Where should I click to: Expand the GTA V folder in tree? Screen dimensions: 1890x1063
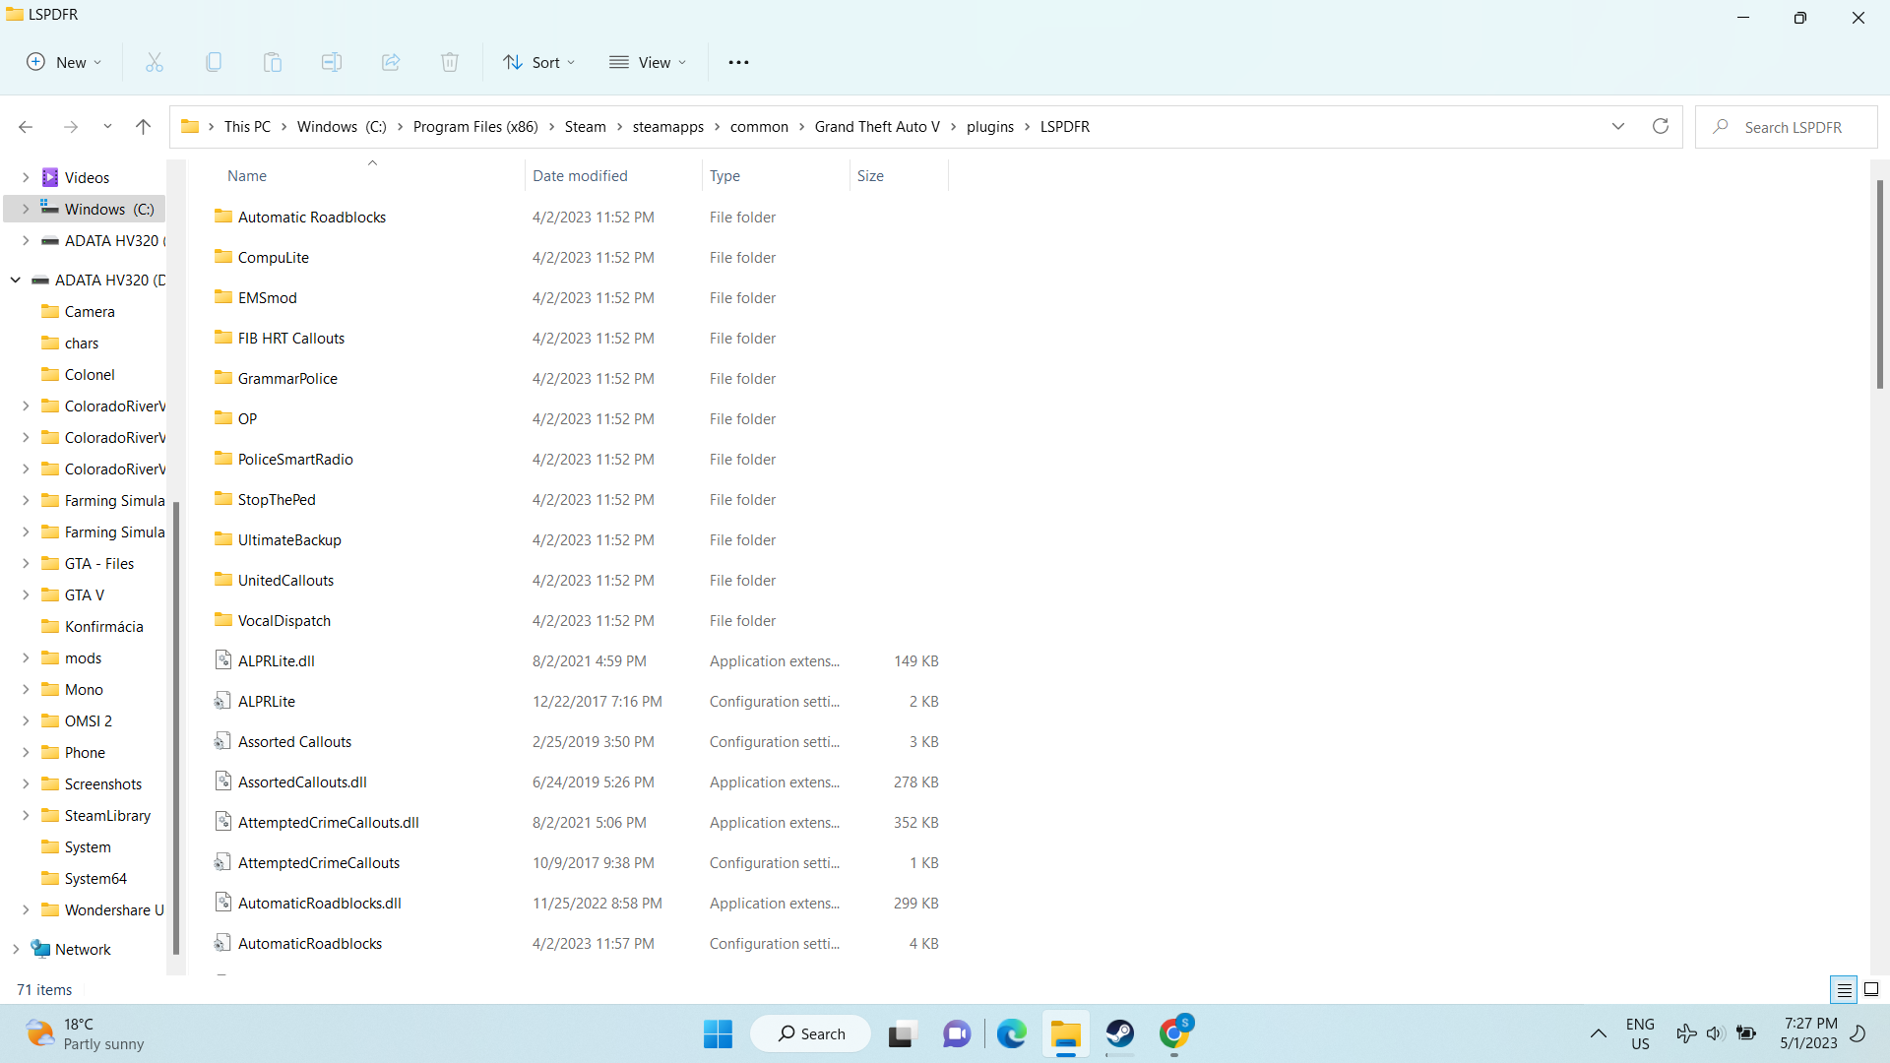(x=26, y=595)
